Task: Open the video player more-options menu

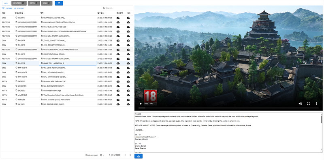Action: (317, 104)
